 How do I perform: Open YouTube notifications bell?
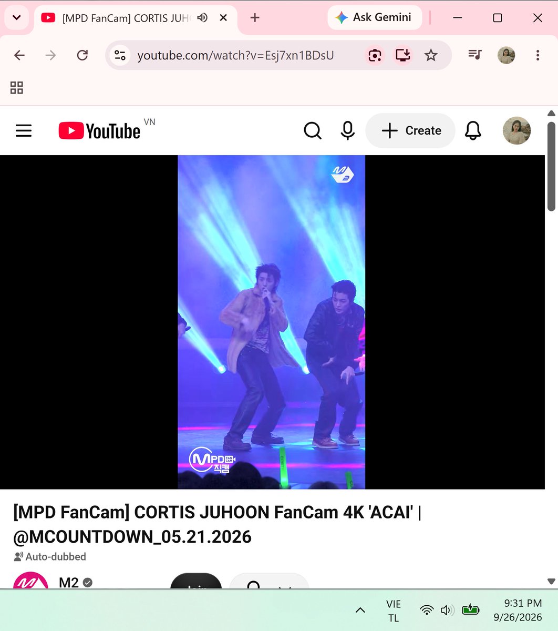pyautogui.click(x=473, y=130)
